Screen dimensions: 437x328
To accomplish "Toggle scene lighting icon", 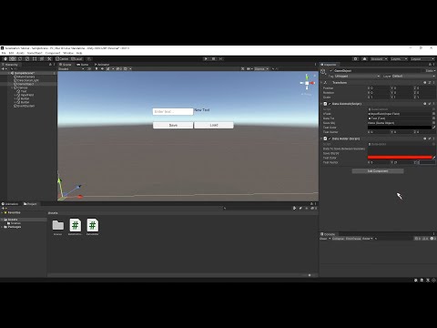I will click(97, 69).
